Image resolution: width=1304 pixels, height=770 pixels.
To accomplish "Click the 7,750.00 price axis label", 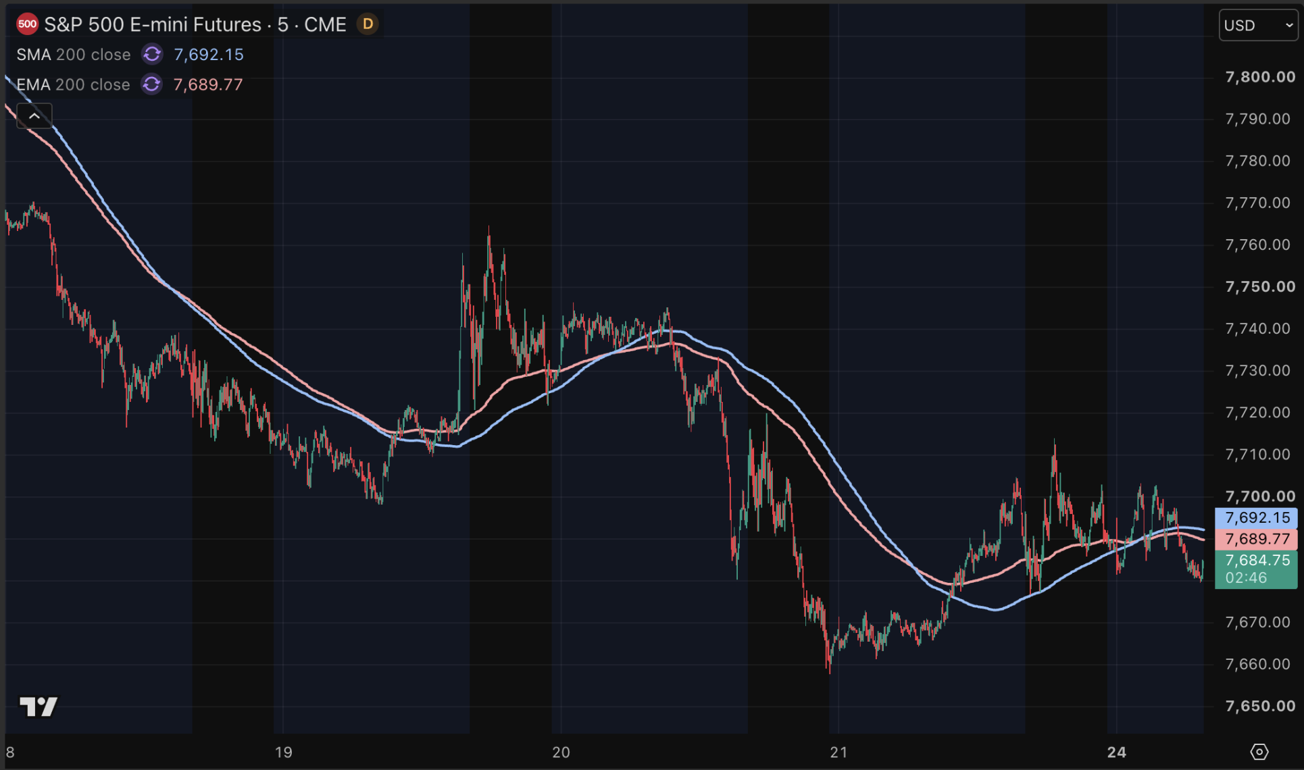I will click(x=1260, y=286).
